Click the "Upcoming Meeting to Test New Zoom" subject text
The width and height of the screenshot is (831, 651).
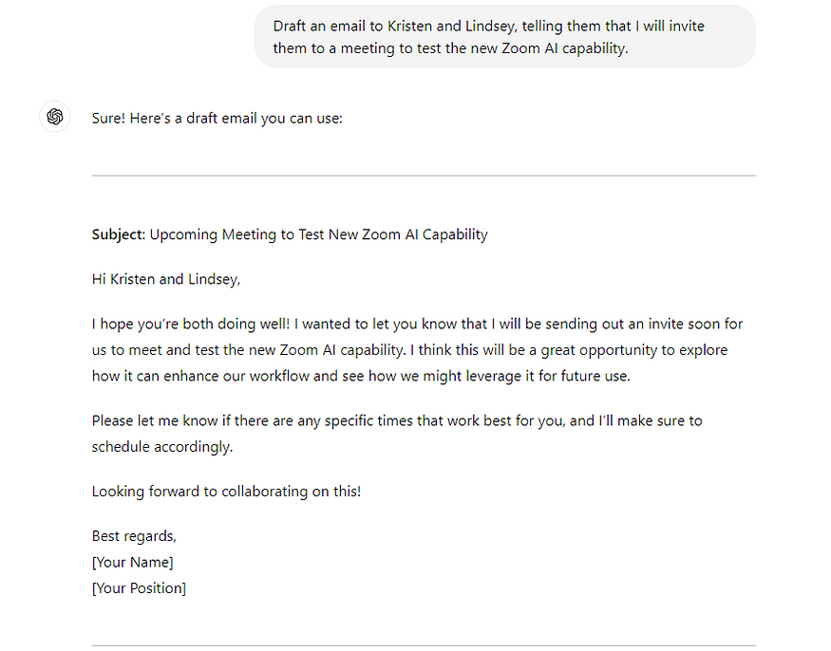318,234
